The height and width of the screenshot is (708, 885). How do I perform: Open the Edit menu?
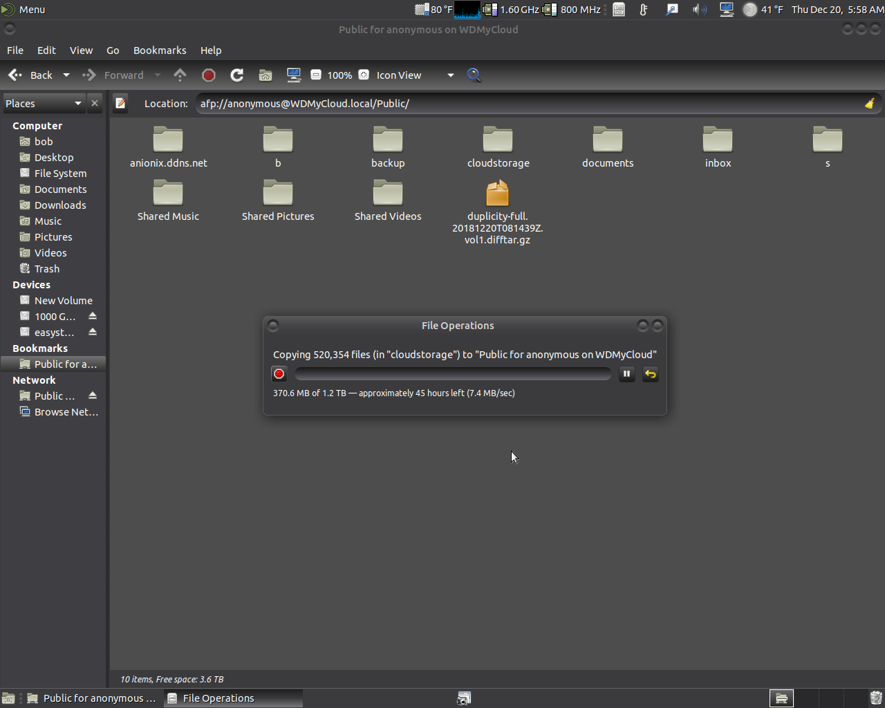46,50
